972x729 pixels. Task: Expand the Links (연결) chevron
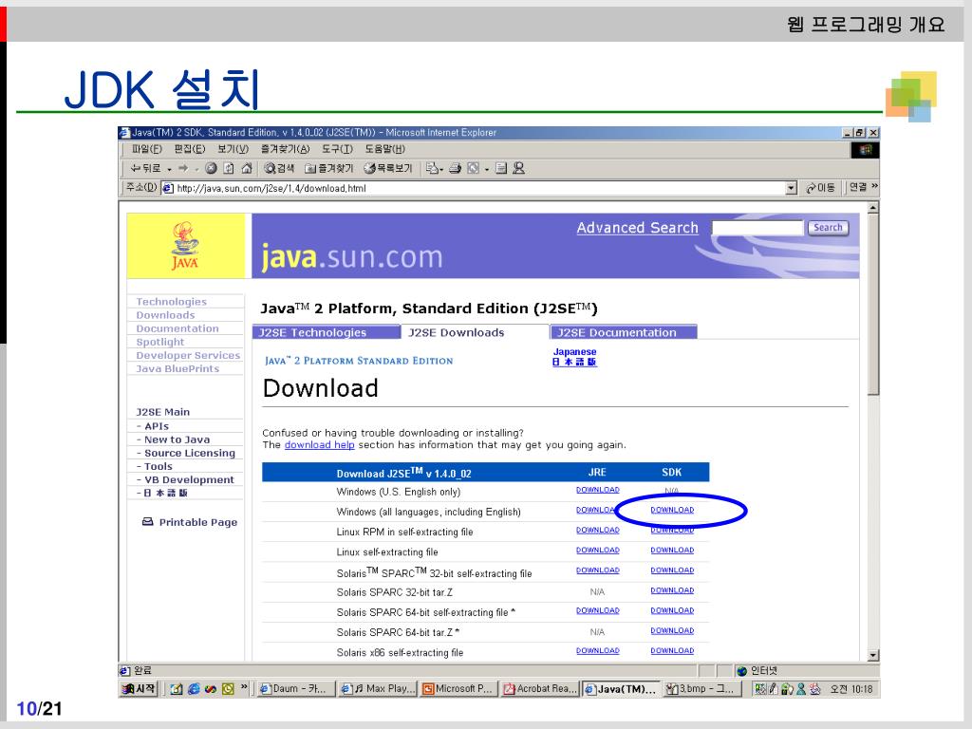874,186
